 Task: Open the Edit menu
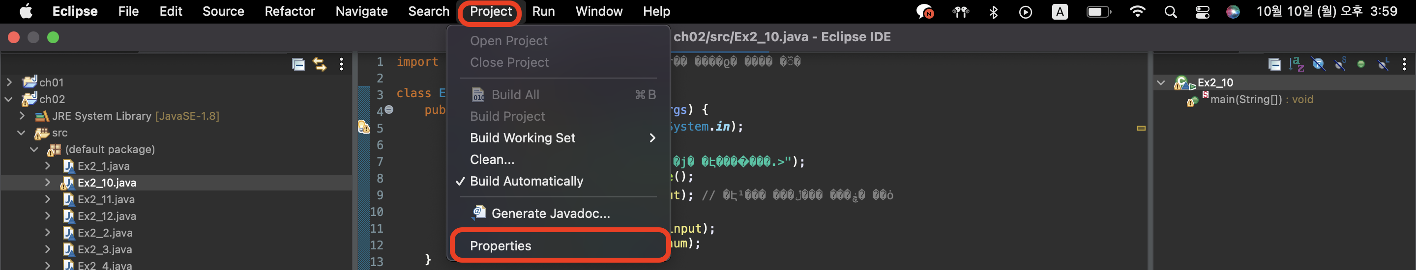click(x=171, y=11)
